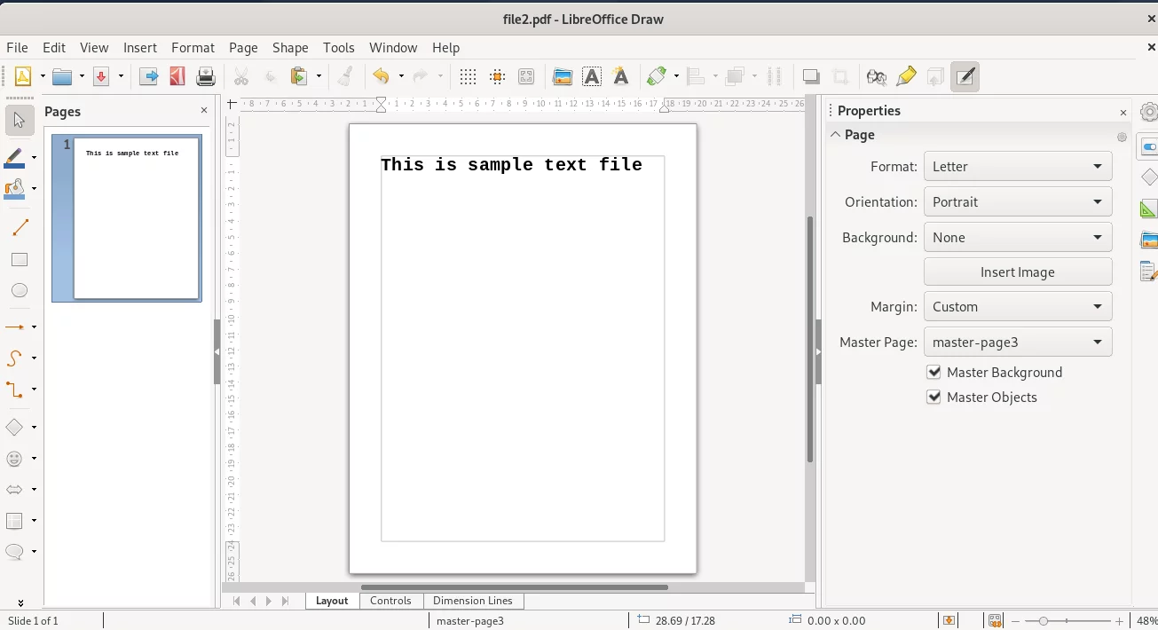
Task: Select page 1 thumbnail in Pages panel
Action: [127, 218]
